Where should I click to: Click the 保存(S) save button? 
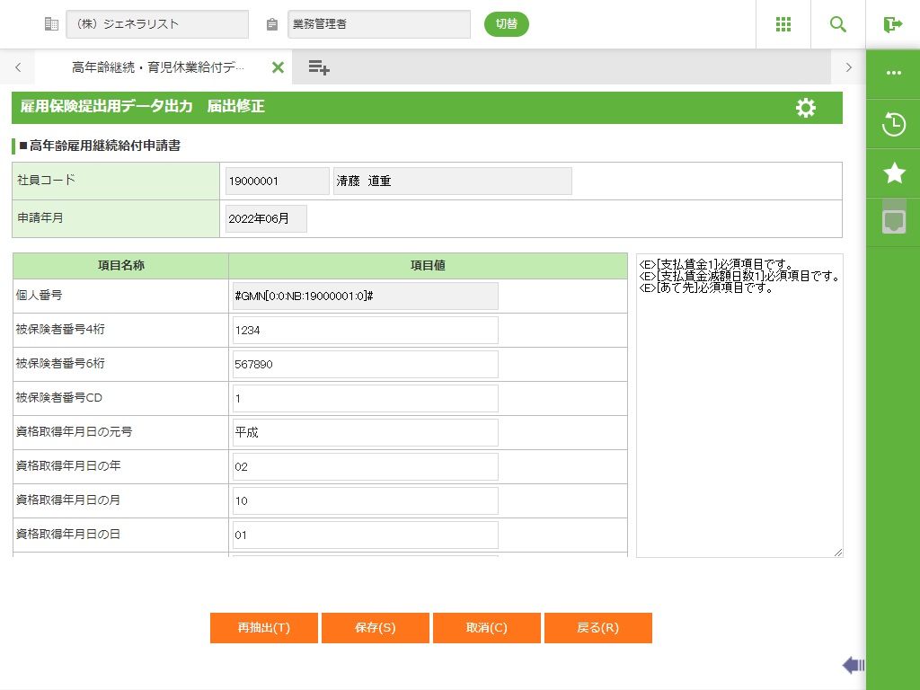click(x=375, y=628)
